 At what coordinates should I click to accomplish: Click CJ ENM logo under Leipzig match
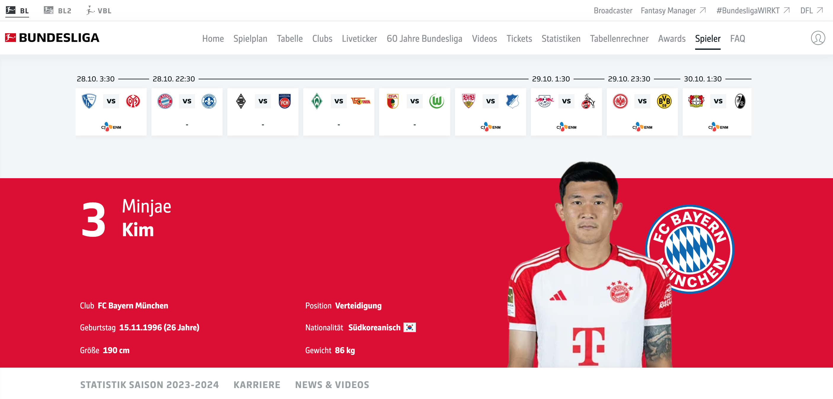(566, 127)
